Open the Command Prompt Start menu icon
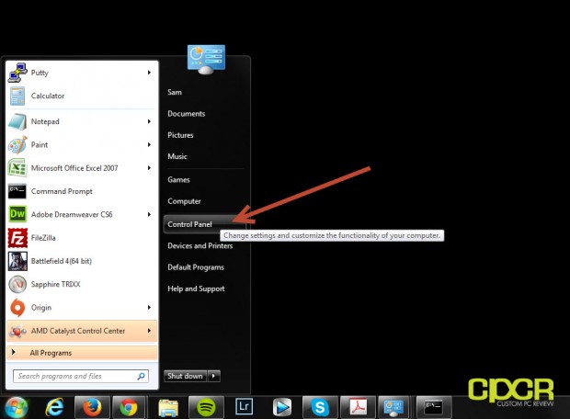570x419 pixels. [x=17, y=191]
